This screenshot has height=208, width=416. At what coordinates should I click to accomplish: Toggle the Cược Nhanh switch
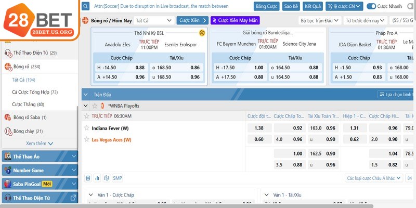point(371,6)
